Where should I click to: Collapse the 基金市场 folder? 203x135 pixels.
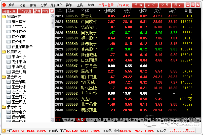(x=4, y=77)
